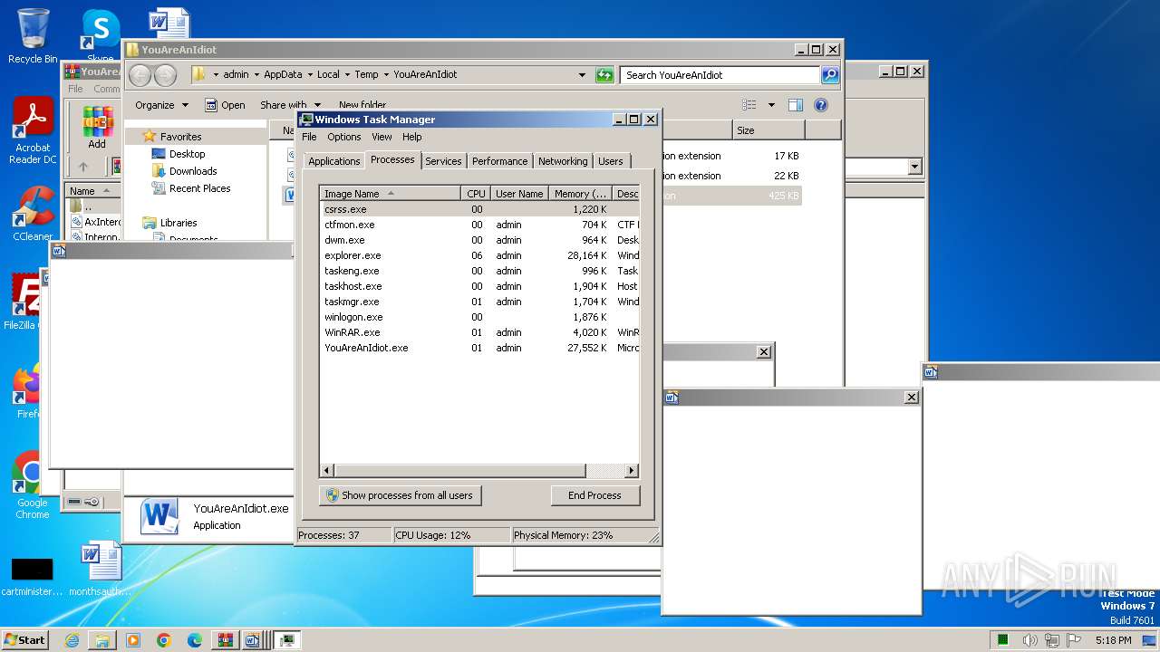Click the Search YouAreAnIdiot field
Image resolution: width=1160 pixels, height=652 pixels.
(720, 75)
